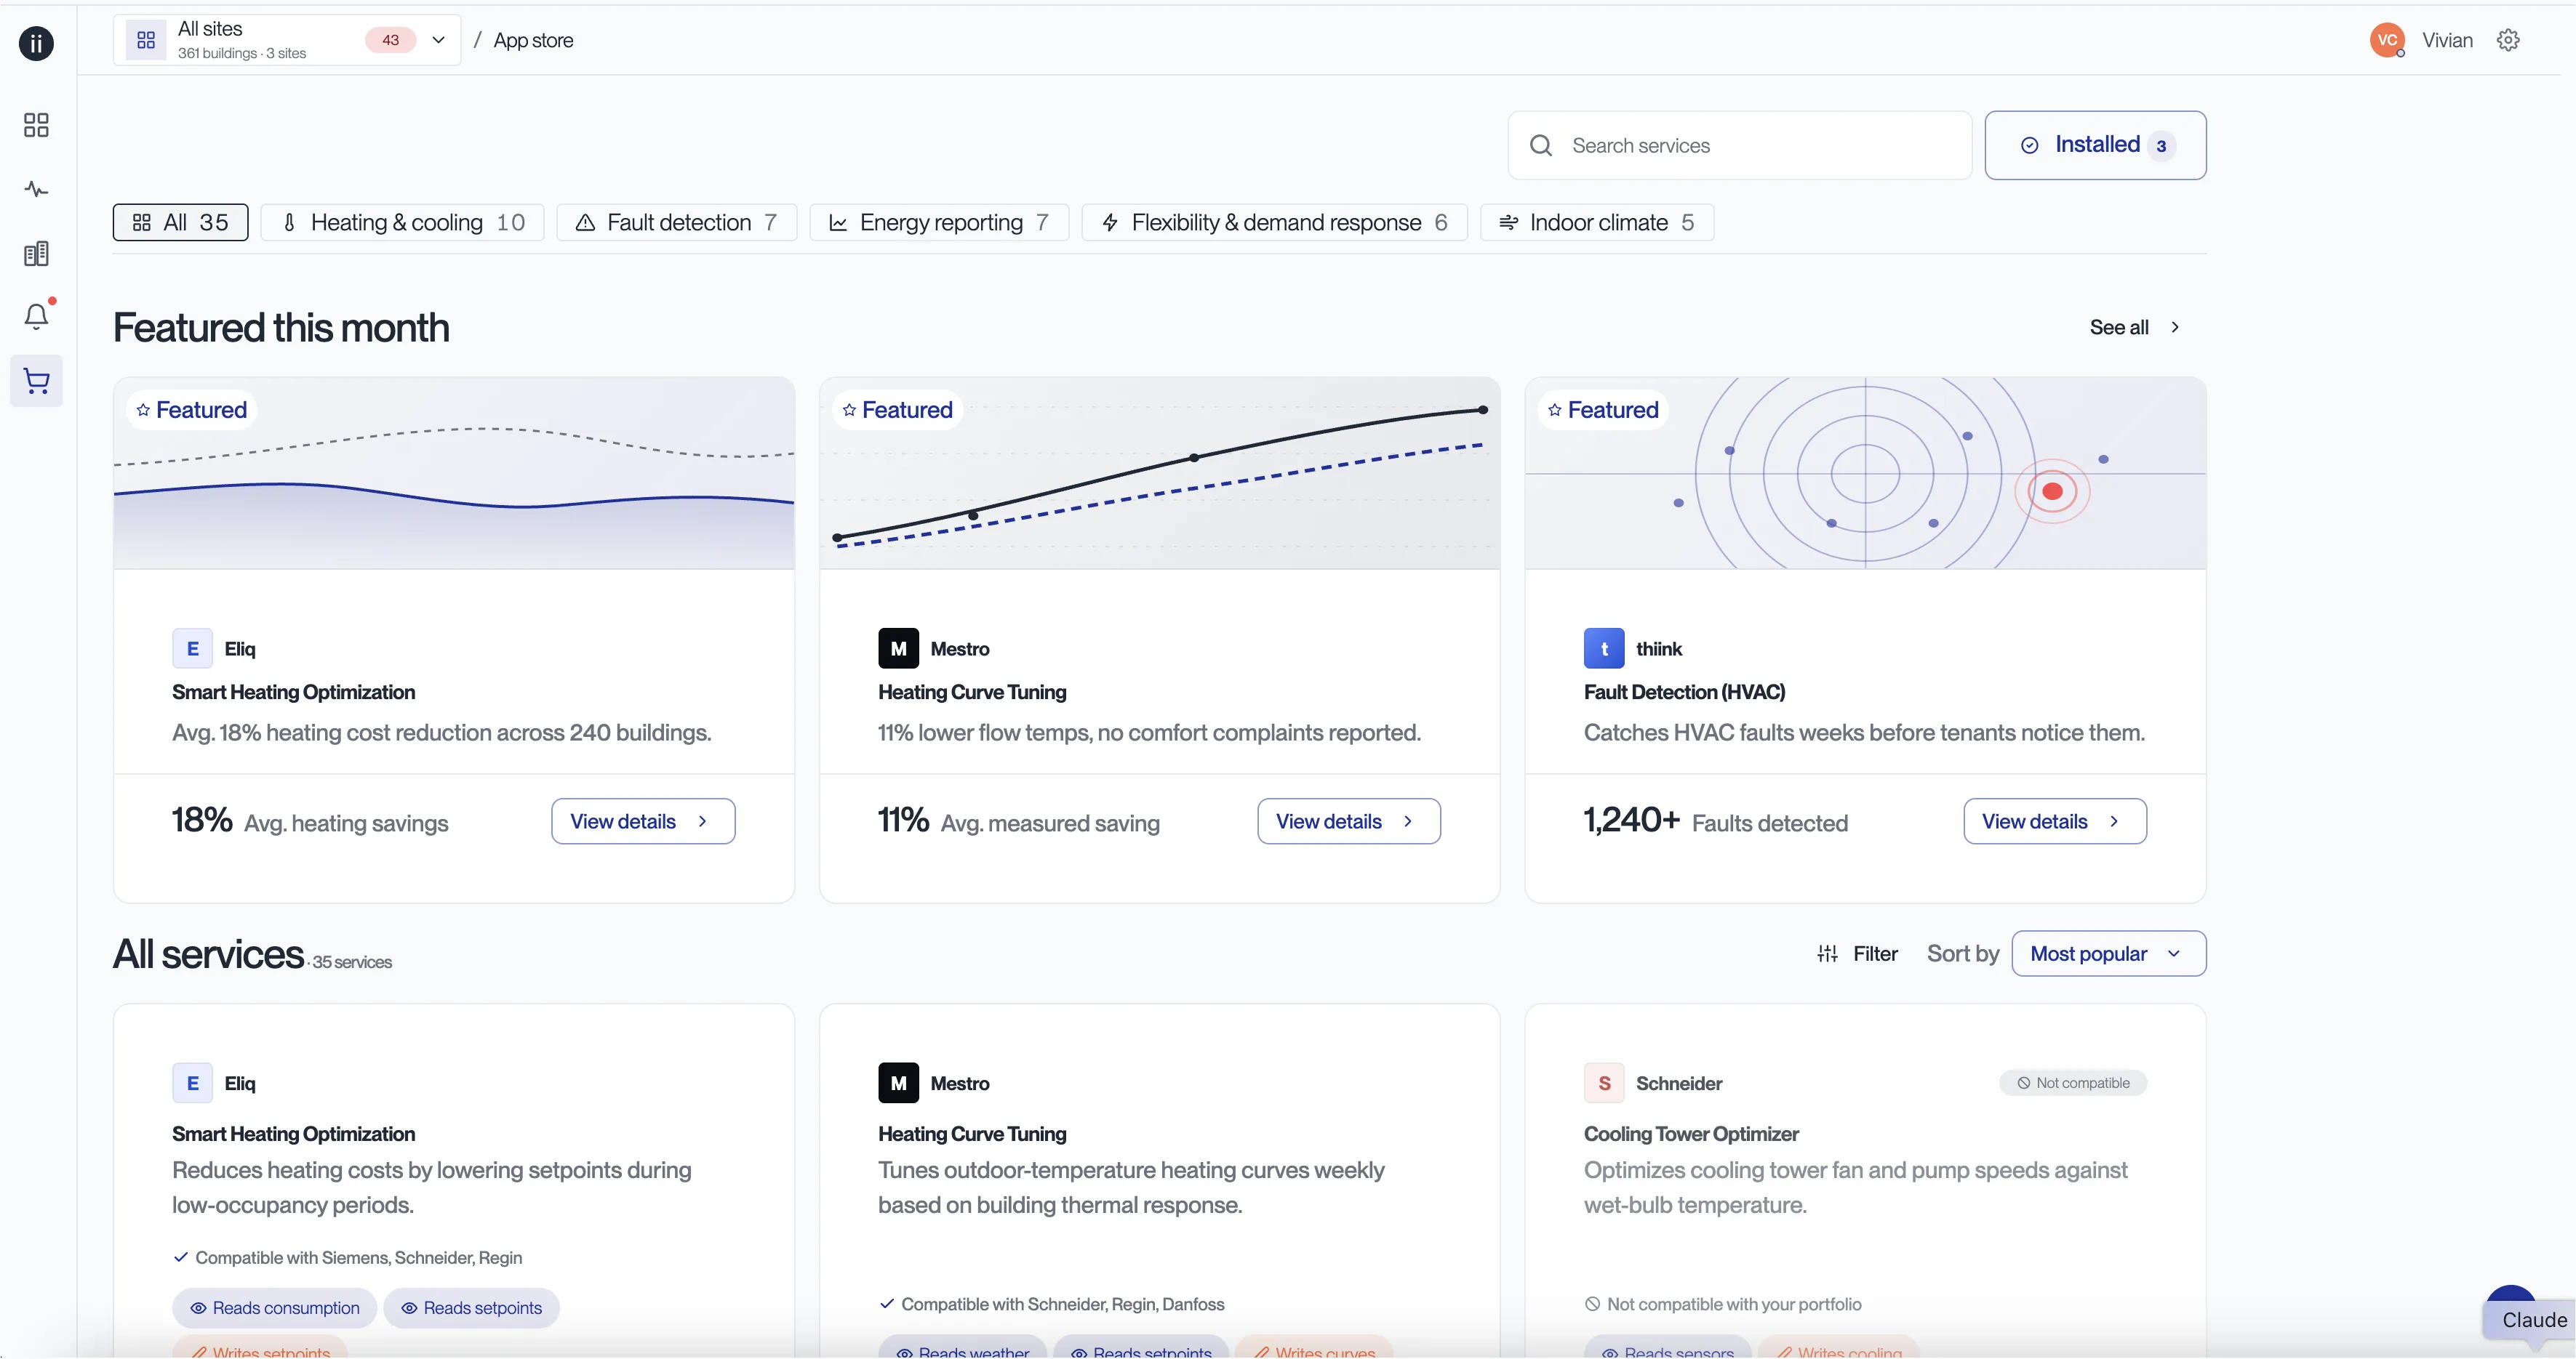
Task: Click the All sites grid icon
Action: 146,40
